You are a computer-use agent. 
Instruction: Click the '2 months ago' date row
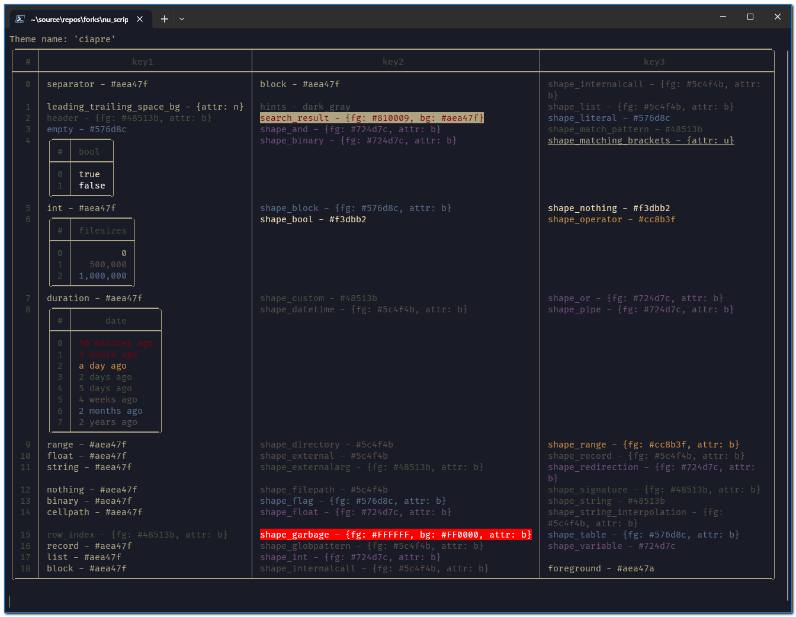[x=111, y=411]
